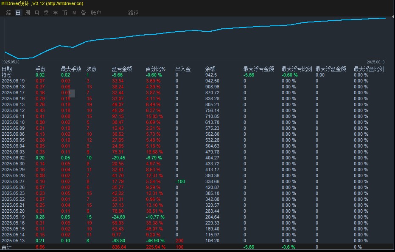Switch to the 年 yearly tab
395x252 pixels.
pos(56,13)
